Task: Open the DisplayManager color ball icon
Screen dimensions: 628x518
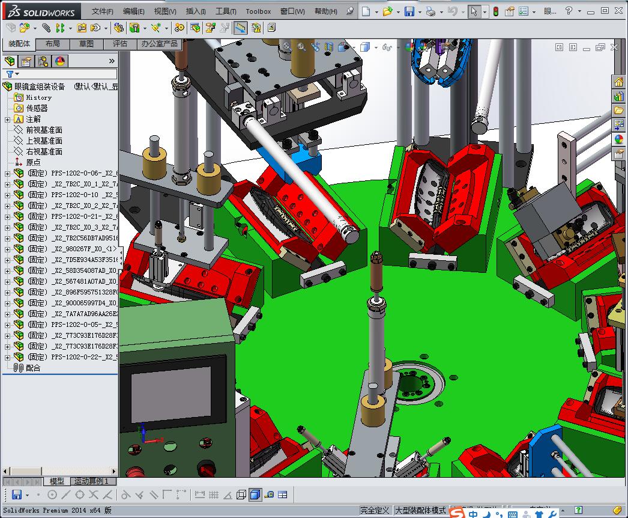Action: [60, 61]
